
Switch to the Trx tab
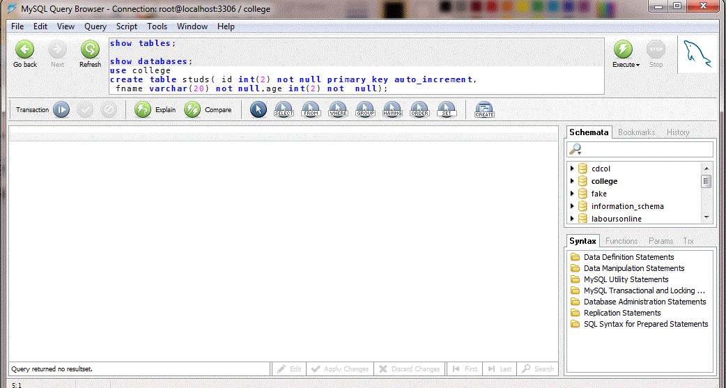(688, 241)
